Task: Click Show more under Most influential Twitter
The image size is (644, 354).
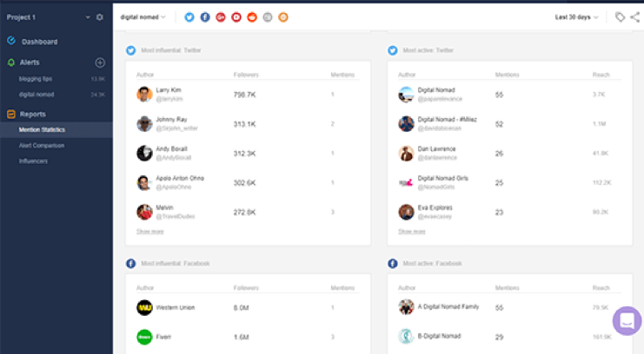Action: point(149,232)
